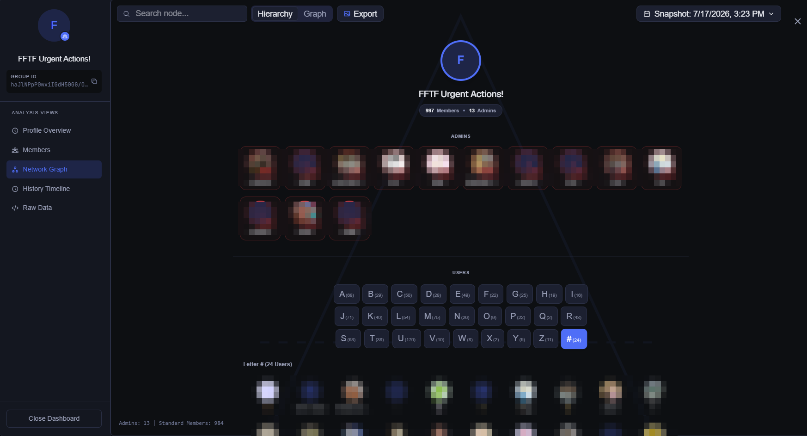Show users starting with O
This screenshot has height=436, width=807.
pyautogui.click(x=490, y=317)
